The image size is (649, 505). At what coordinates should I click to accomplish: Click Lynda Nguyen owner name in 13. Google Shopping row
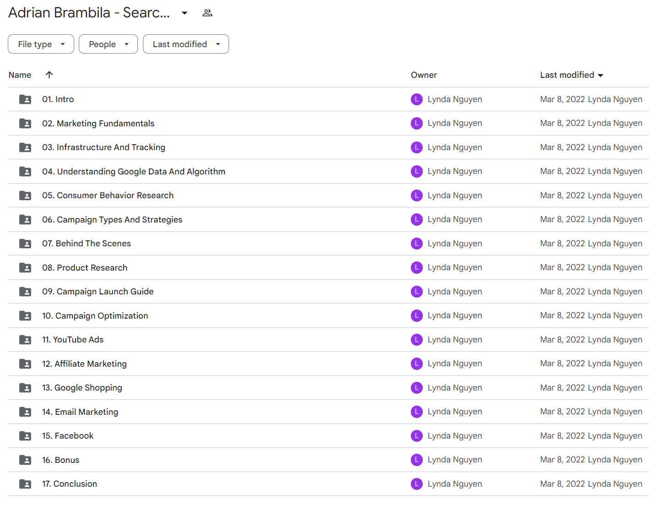click(455, 388)
